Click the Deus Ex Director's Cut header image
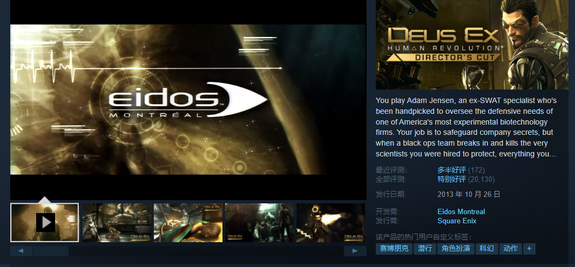Image resolution: width=575 pixels, height=267 pixels. pyautogui.click(x=472, y=45)
